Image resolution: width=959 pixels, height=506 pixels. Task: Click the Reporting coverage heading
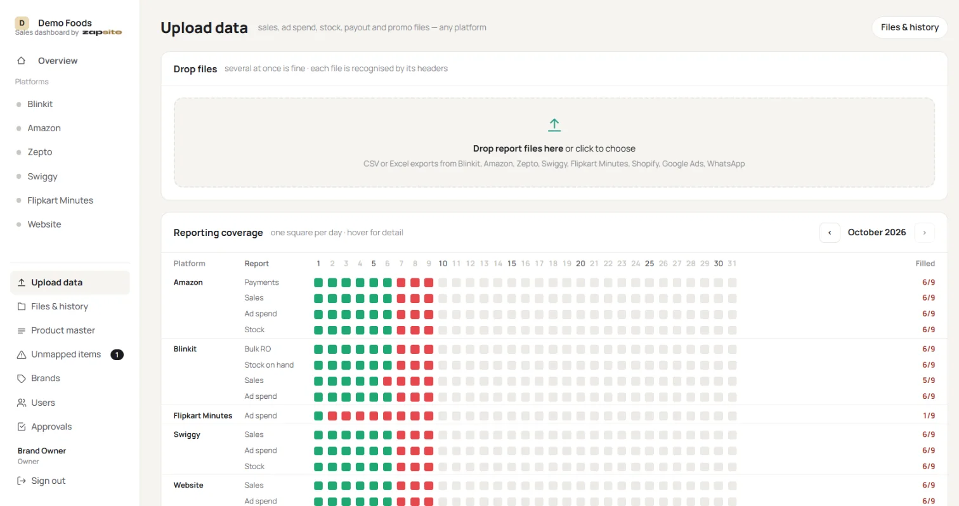(218, 233)
